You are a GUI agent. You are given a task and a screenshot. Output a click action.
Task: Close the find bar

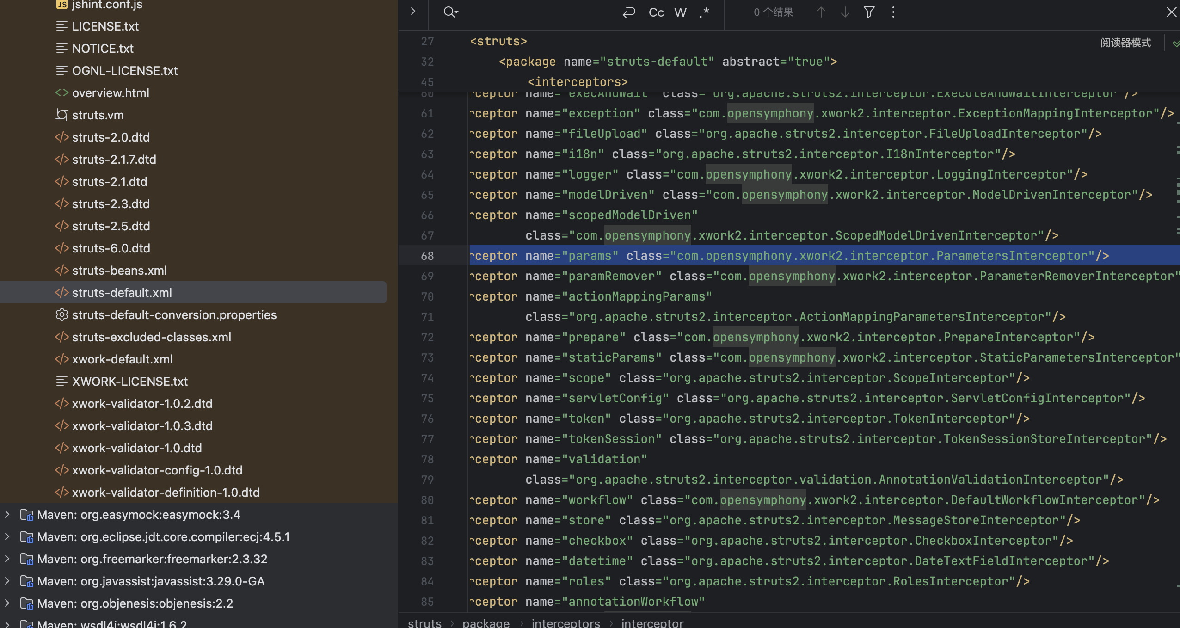[1171, 12]
